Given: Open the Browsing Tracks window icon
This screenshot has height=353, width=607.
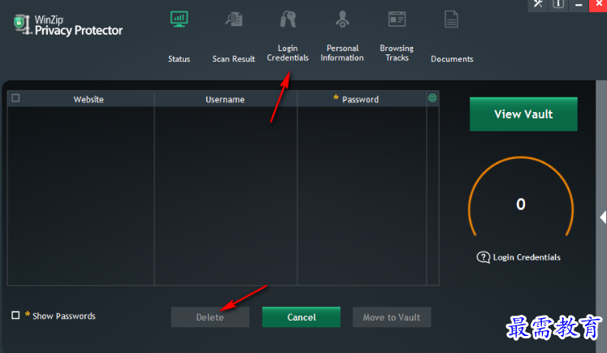Looking at the screenshot, I should (397, 19).
